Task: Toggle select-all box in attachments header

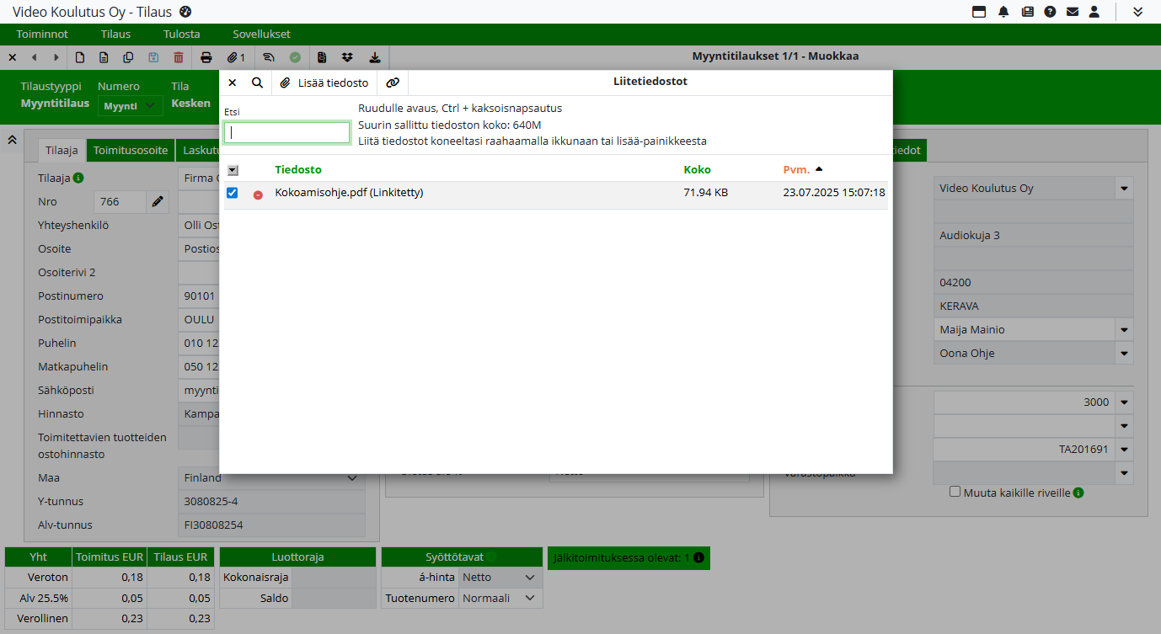Action: click(x=233, y=170)
